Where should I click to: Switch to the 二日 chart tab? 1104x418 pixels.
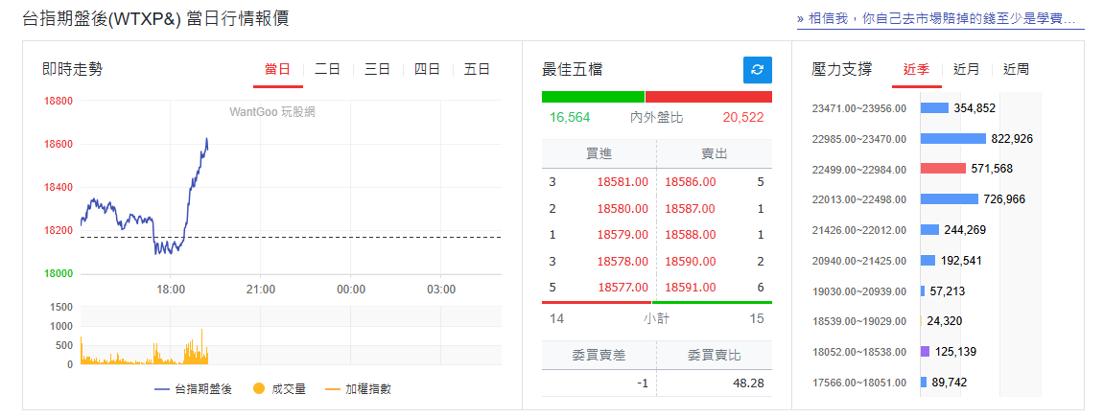pyautogui.click(x=327, y=70)
